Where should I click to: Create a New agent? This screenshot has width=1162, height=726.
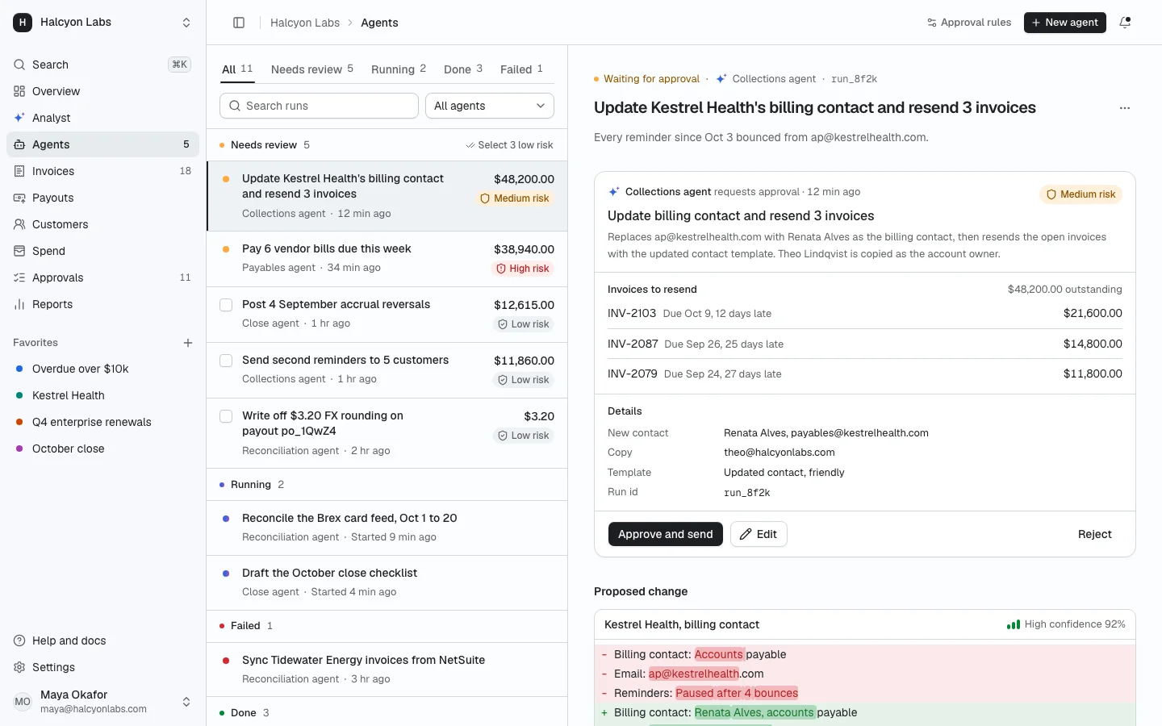1065,23
